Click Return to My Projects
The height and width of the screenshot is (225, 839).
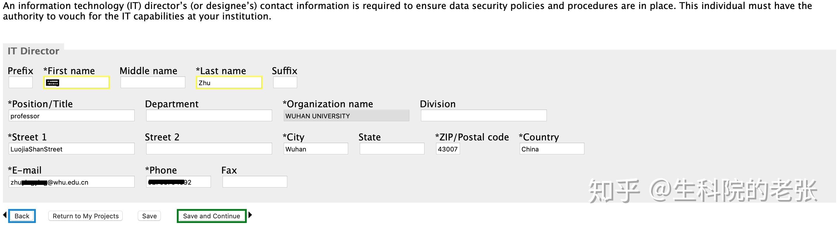86,216
